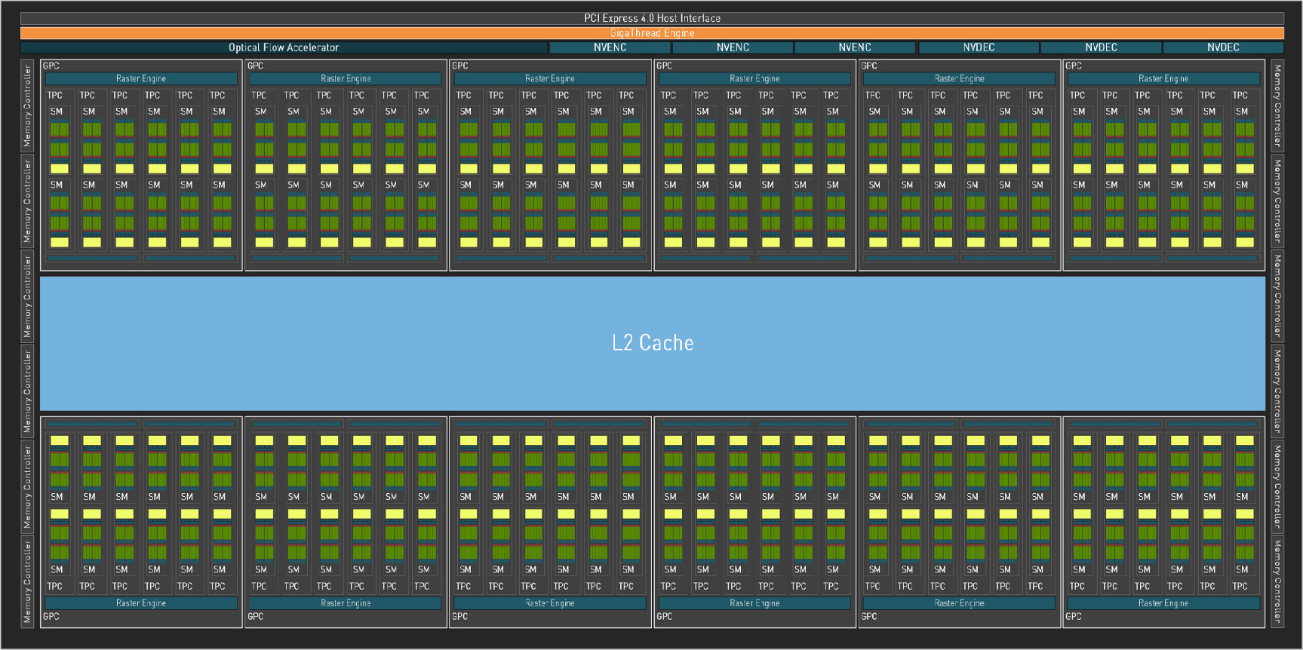Click the leftmost NVDEC block

click(x=979, y=48)
